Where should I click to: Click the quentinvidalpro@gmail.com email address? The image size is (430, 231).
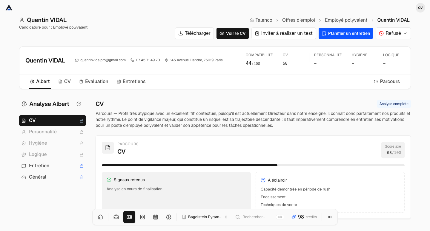point(103,60)
